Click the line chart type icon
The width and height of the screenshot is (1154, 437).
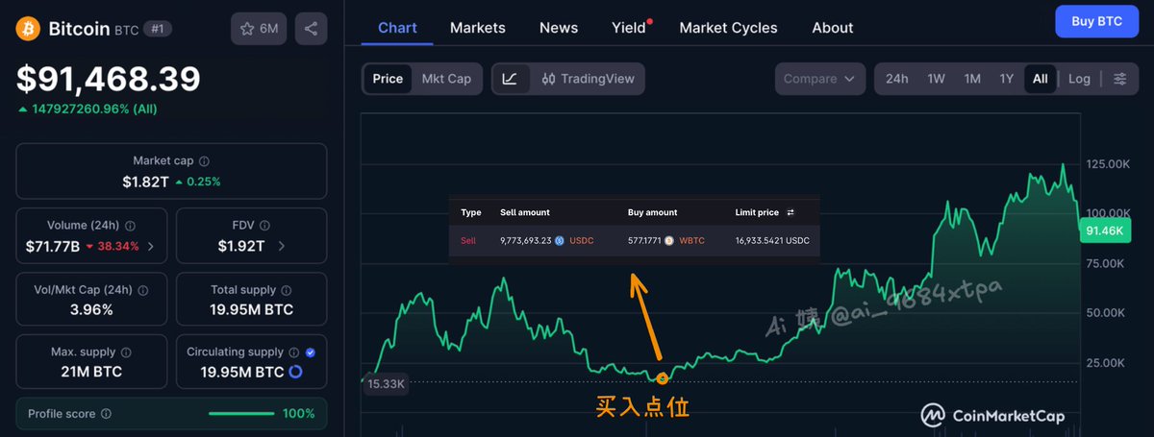pos(510,79)
